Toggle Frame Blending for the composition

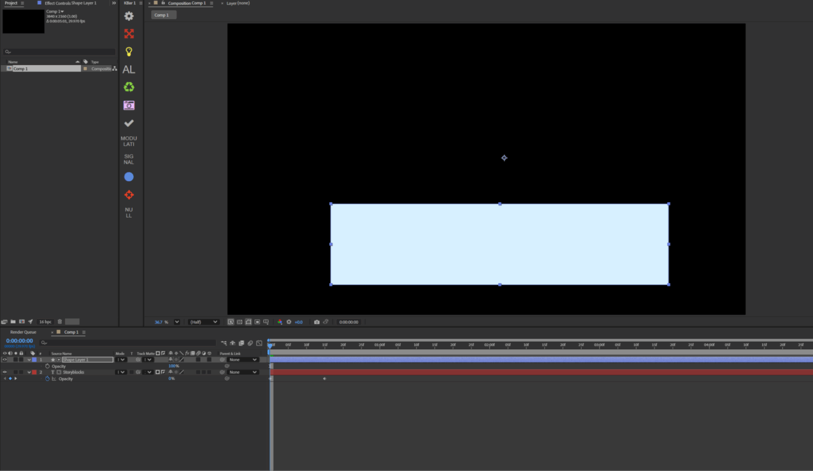[241, 343]
